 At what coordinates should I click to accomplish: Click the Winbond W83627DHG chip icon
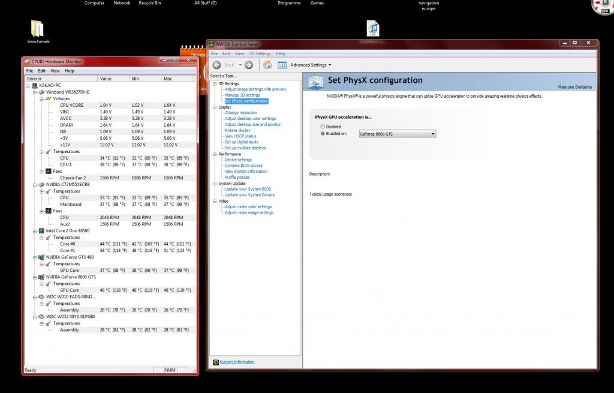(x=41, y=92)
